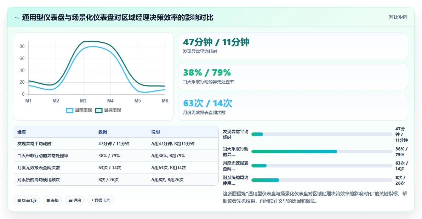Click the M1 axis label on chart
The width and height of the screenshot is (422, 219).
(x=28, y=101)
